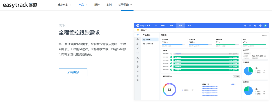This screenshot has height=103, width=272.
Task: Click the yellow 公司APP product icon
Action: click(x=138, y=30)
